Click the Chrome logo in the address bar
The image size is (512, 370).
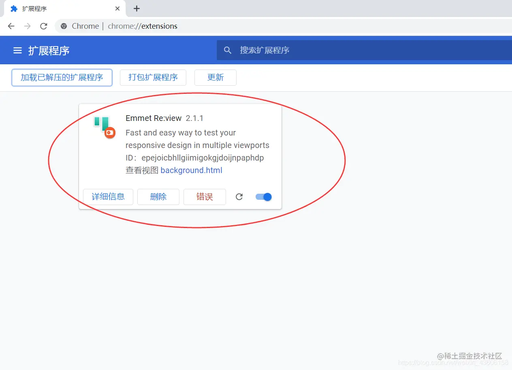(x=64, y=26)
